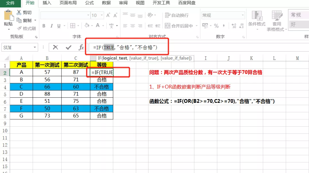The height and width of the screenshot is (173, 309).
Task: Switch to the 审阅 tab
Action: [123, 3]
